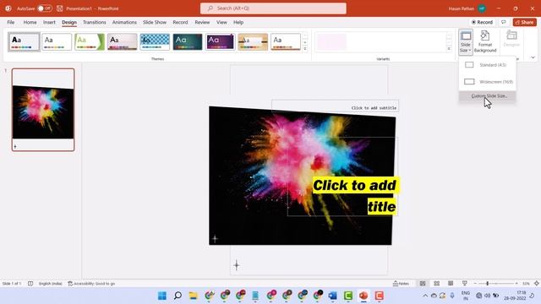The image size is (541, 304).
Task: Click the PowerPoint taskbar icon
Action: (x=363, y=296)
